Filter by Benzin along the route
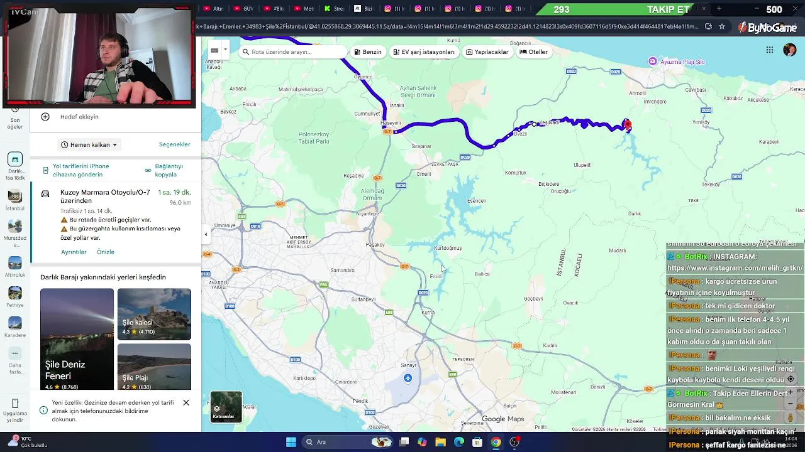The width and height of the screenshot is (805, 452). point(368,52)
